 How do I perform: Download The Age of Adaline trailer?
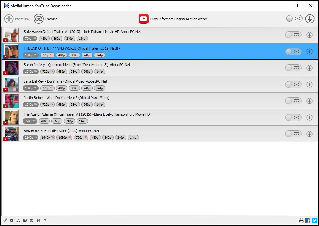(309, 117)
